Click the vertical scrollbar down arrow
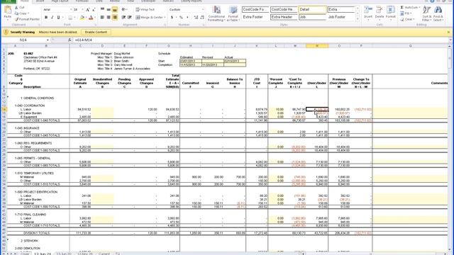This screenshot has width=454, height=255. 450,249
